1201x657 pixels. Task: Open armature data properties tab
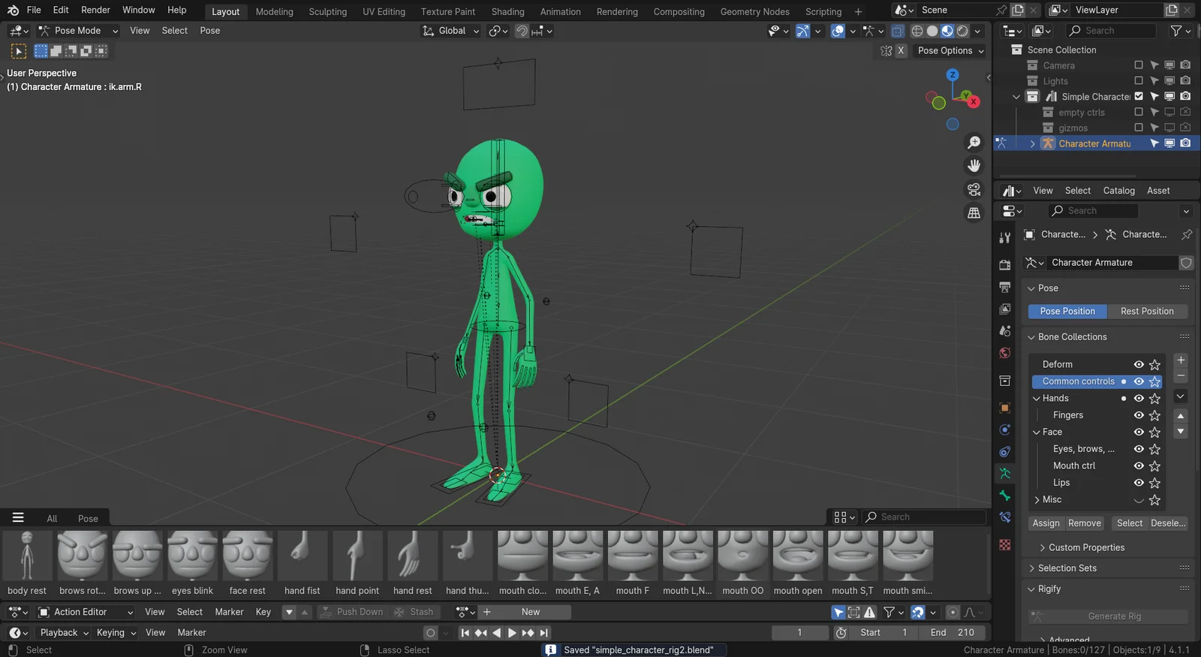1005,474
